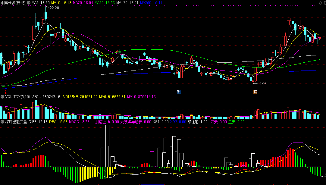
Task: Select the MA60: 16.53 label
Action: pos(105,3)
